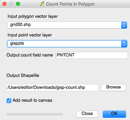Click the Browse button

click(113, 87)
